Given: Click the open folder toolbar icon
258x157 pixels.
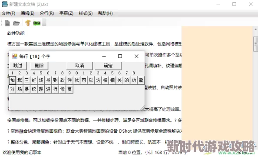Looking at the screenshot, I should pos(17,23).
